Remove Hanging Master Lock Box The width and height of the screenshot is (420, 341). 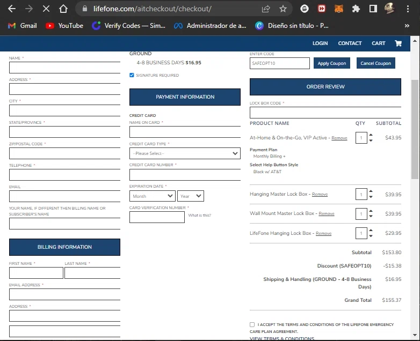(320, 195)
